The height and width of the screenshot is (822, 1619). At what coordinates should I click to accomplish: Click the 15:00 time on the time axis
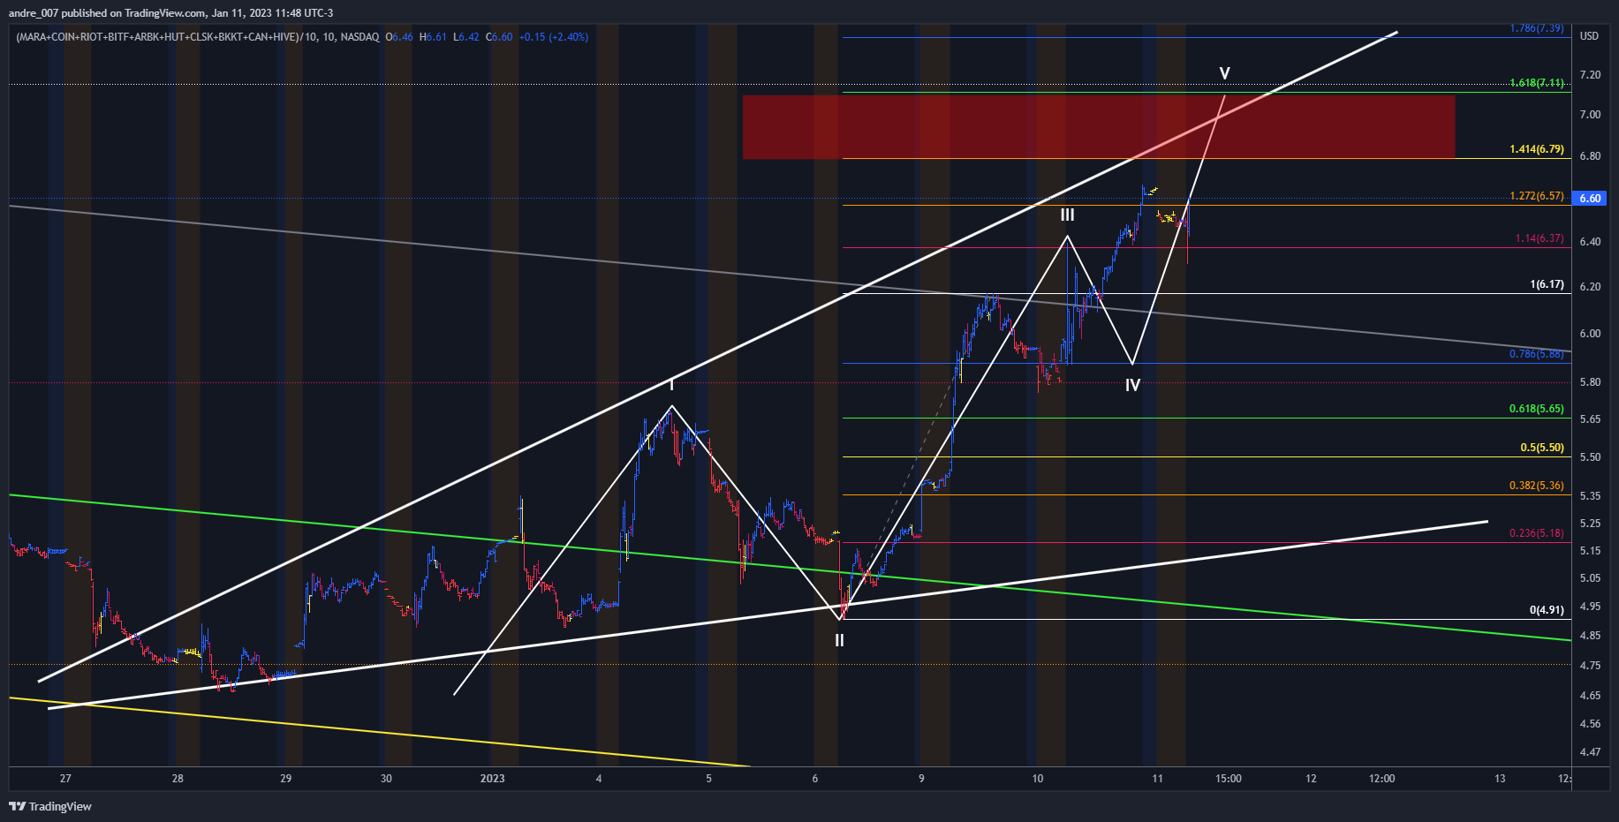(x=1229, y=779)
